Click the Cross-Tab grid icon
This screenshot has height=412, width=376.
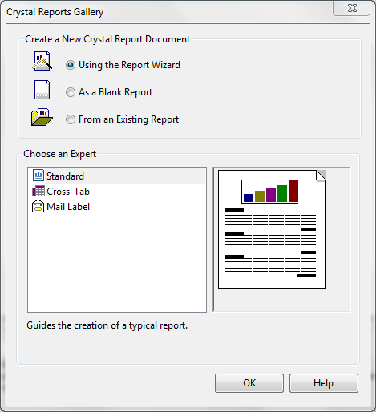click(38, 191)
